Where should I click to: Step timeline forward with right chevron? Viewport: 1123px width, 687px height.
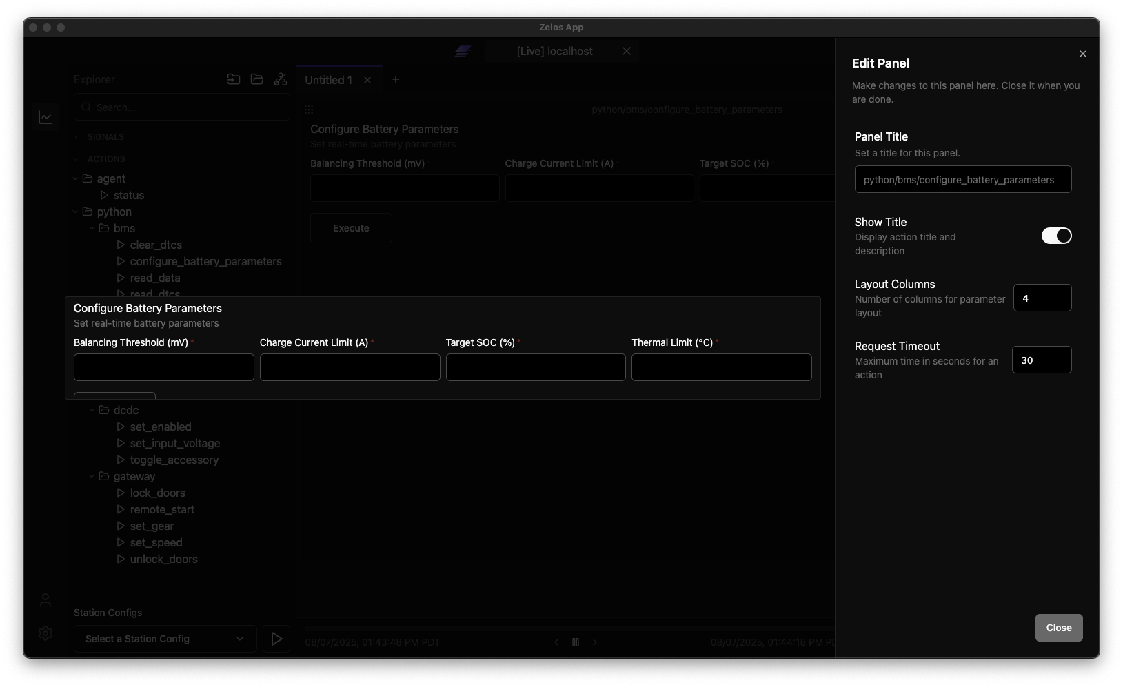595,642
